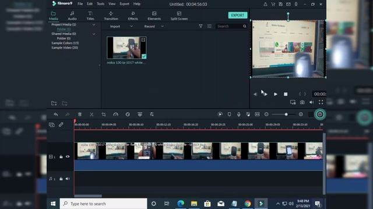Select Folder (0) under Shared Media

pos(64,38)
